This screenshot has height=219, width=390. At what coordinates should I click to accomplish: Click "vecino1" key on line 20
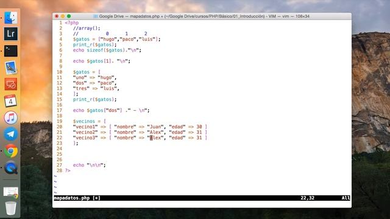(85, 127)
